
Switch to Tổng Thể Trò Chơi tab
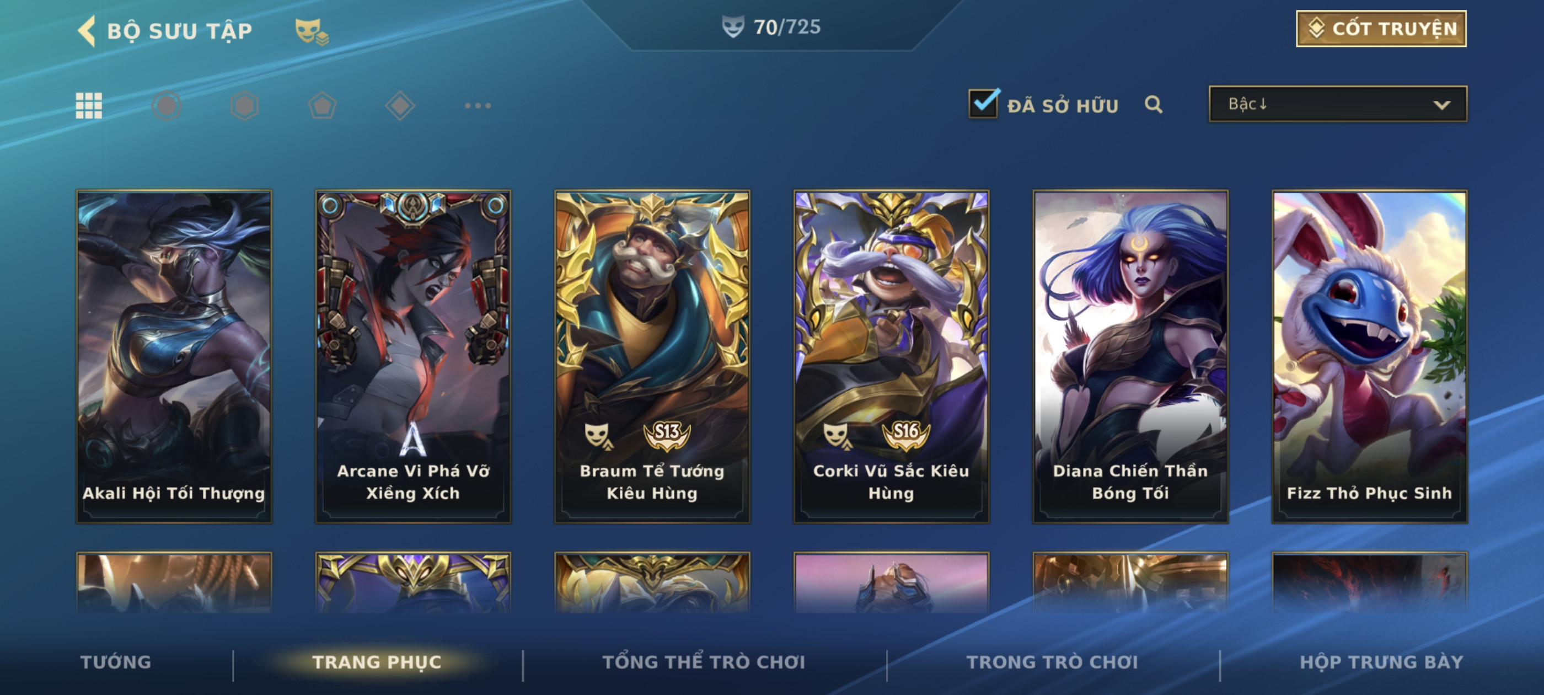coord(704,661)
